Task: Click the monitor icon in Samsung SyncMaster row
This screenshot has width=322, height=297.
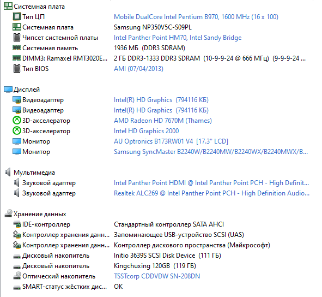Action: pyautogui.click(x=17, y=152)
